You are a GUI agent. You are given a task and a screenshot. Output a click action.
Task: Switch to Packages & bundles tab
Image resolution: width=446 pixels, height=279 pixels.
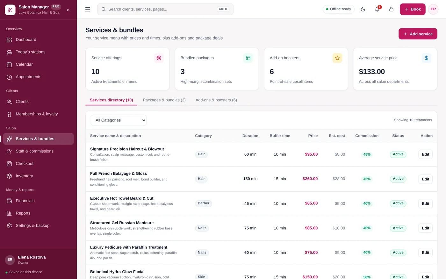pyautogui.click(x=164, y=100)
